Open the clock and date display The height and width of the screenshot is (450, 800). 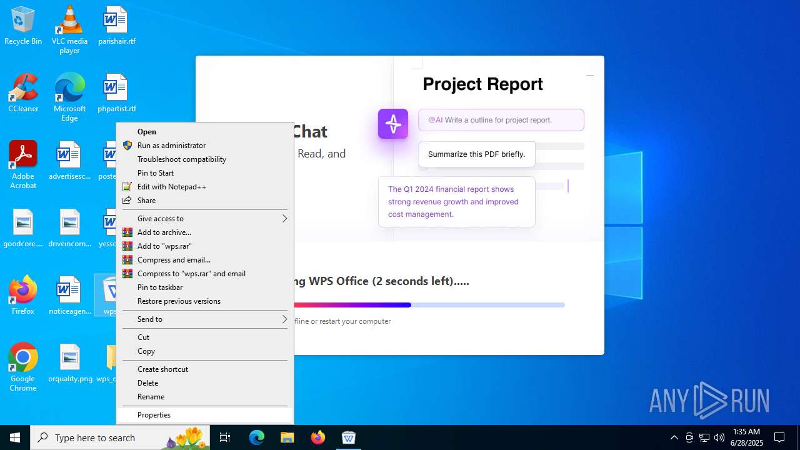(746, 437)
